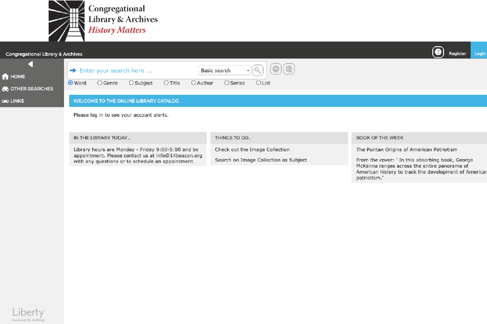Click the round back arrow icon

pyautogui.click(x=276, y=70)
